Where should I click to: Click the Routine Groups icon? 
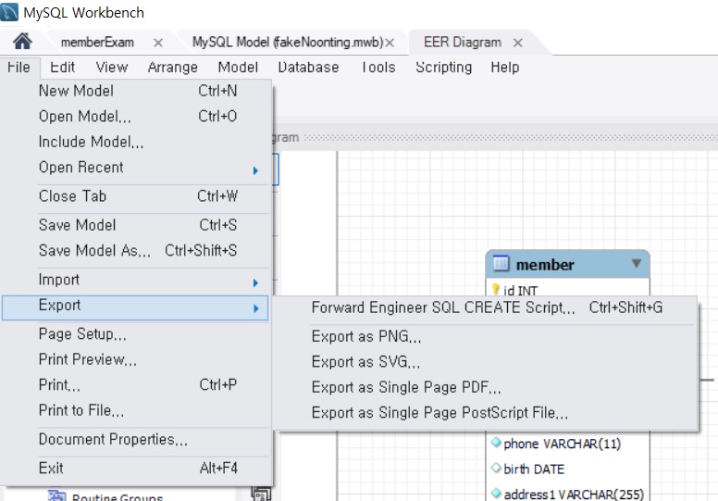[x=57, y=496]
